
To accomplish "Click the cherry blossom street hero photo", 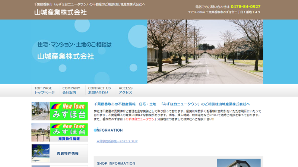I will click(x=205, y=51).
